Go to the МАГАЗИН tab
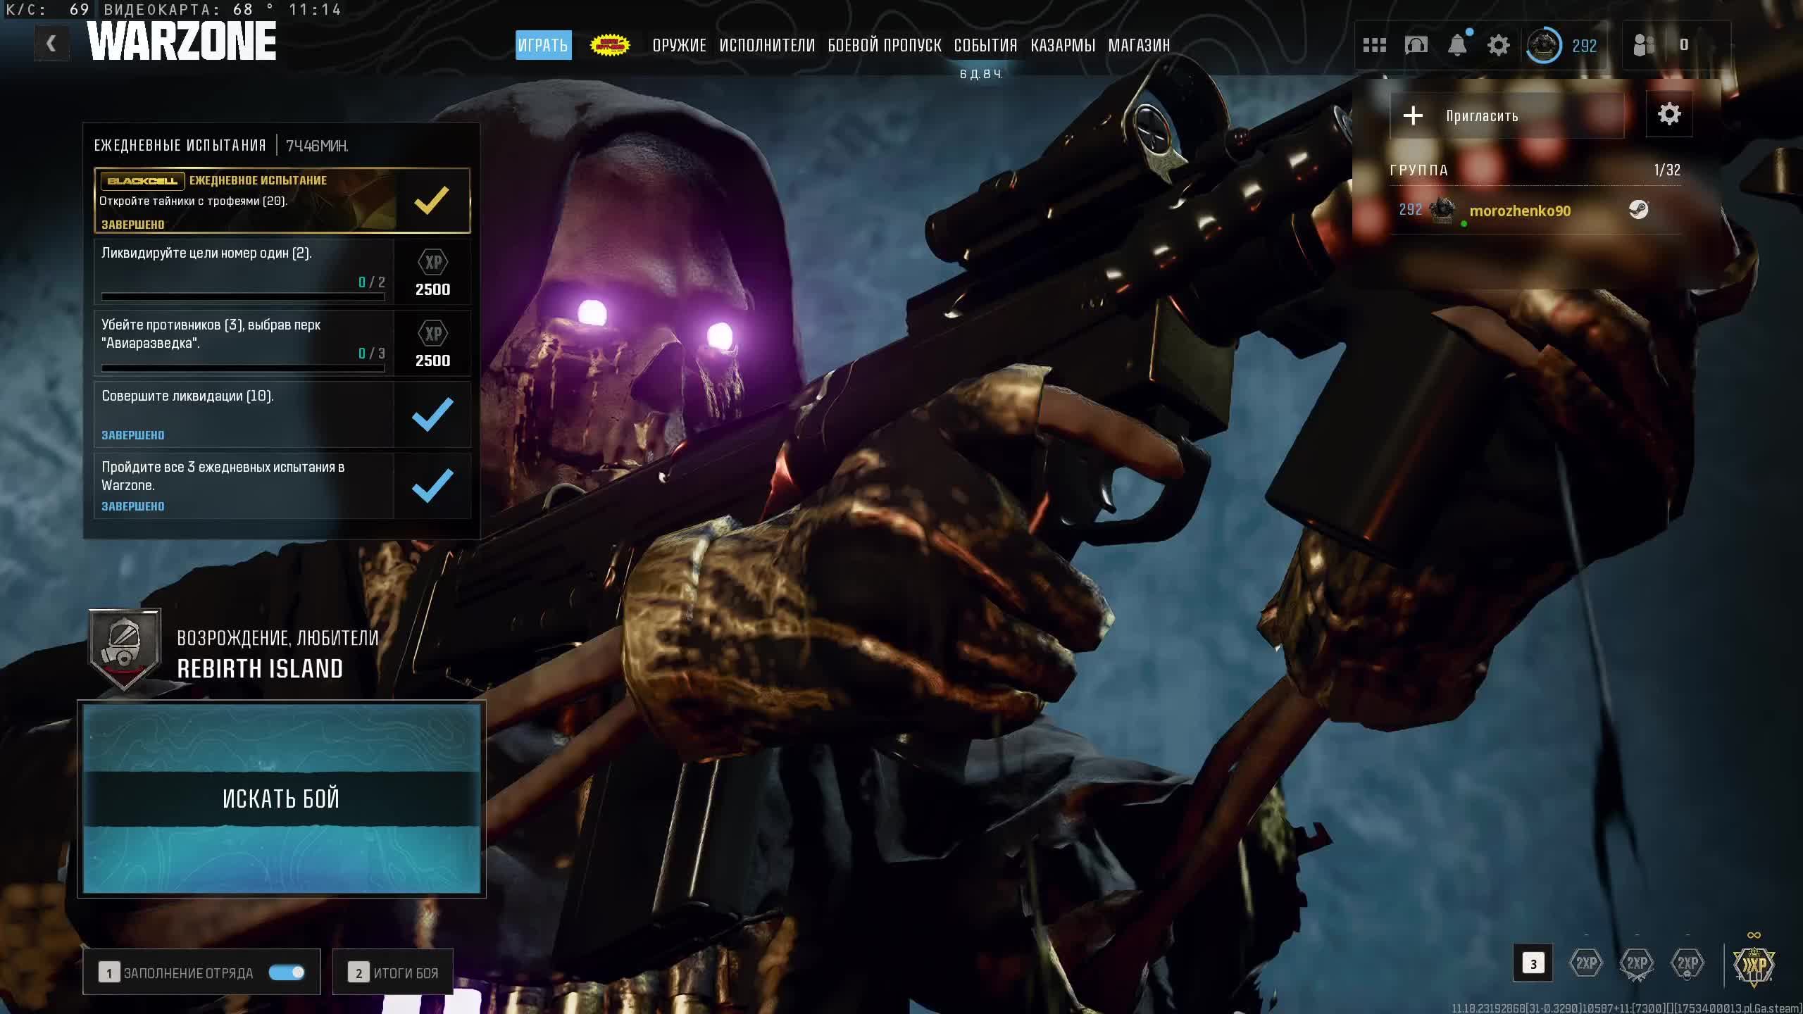 (x=1139, y=45)
